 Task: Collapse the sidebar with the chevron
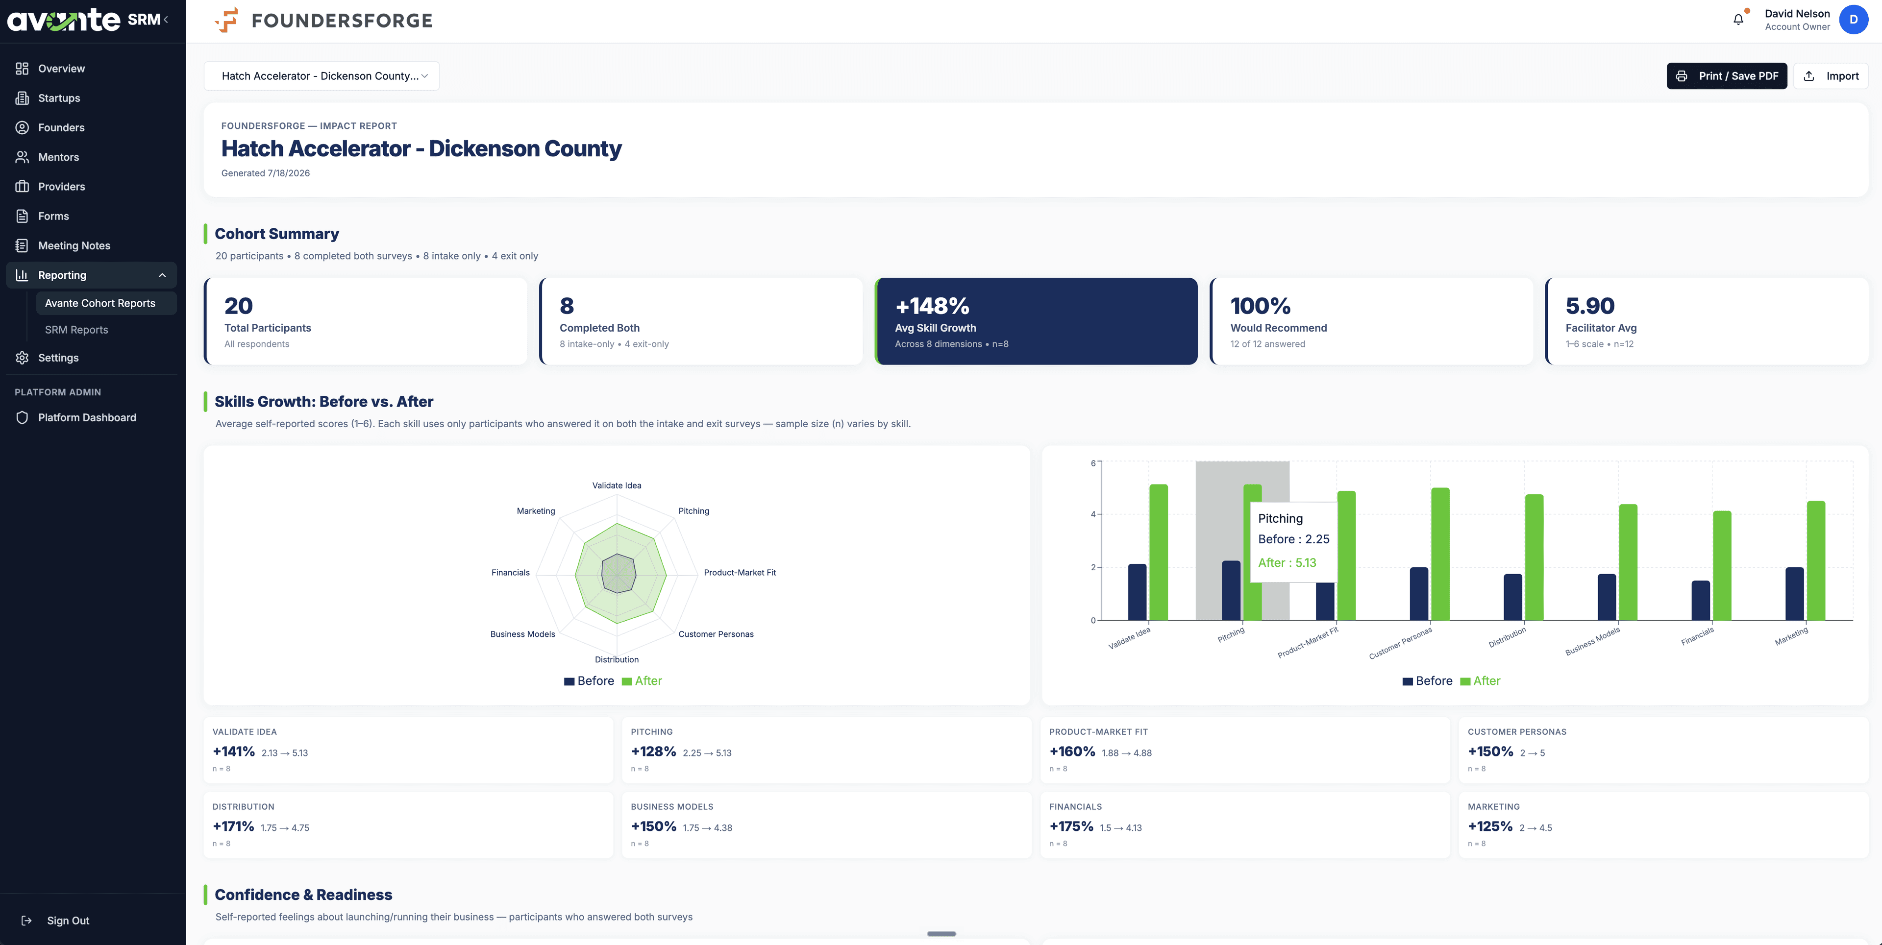pyautogui.click(x=167, y=20)
